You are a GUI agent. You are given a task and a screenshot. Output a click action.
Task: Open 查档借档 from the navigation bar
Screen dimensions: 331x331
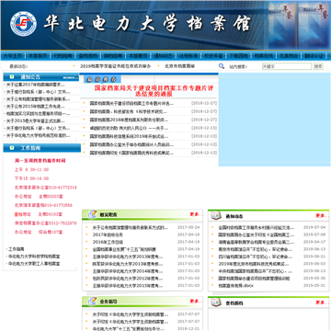click(x=88, y=56)
